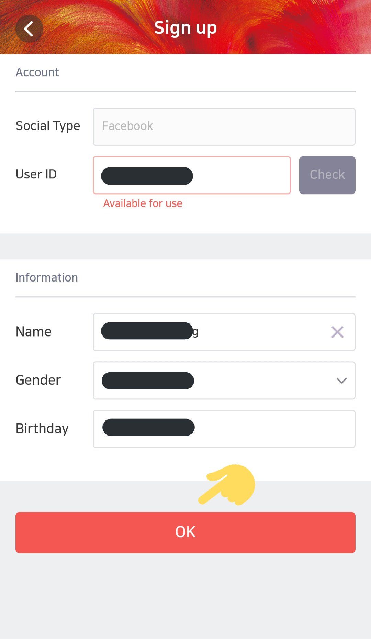The image size is (371, 639).
Task: Tap the Birthday label text
Action: click(x=42, y=429)
